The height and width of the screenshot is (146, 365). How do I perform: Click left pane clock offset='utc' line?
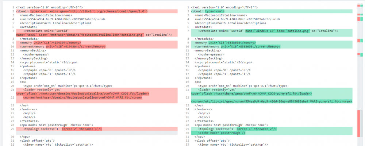37,141
